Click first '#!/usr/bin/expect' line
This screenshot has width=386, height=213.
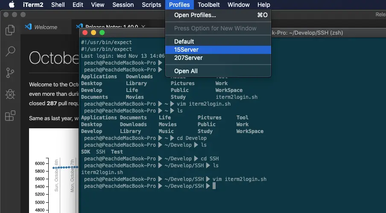click(106, 42)
